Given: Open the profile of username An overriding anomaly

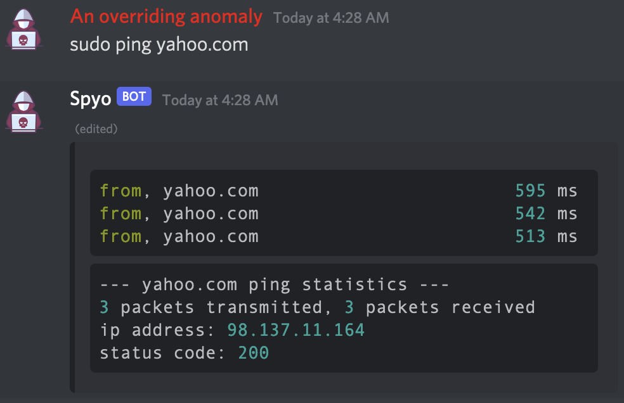Looking at the screenshot, I should 166,16.
